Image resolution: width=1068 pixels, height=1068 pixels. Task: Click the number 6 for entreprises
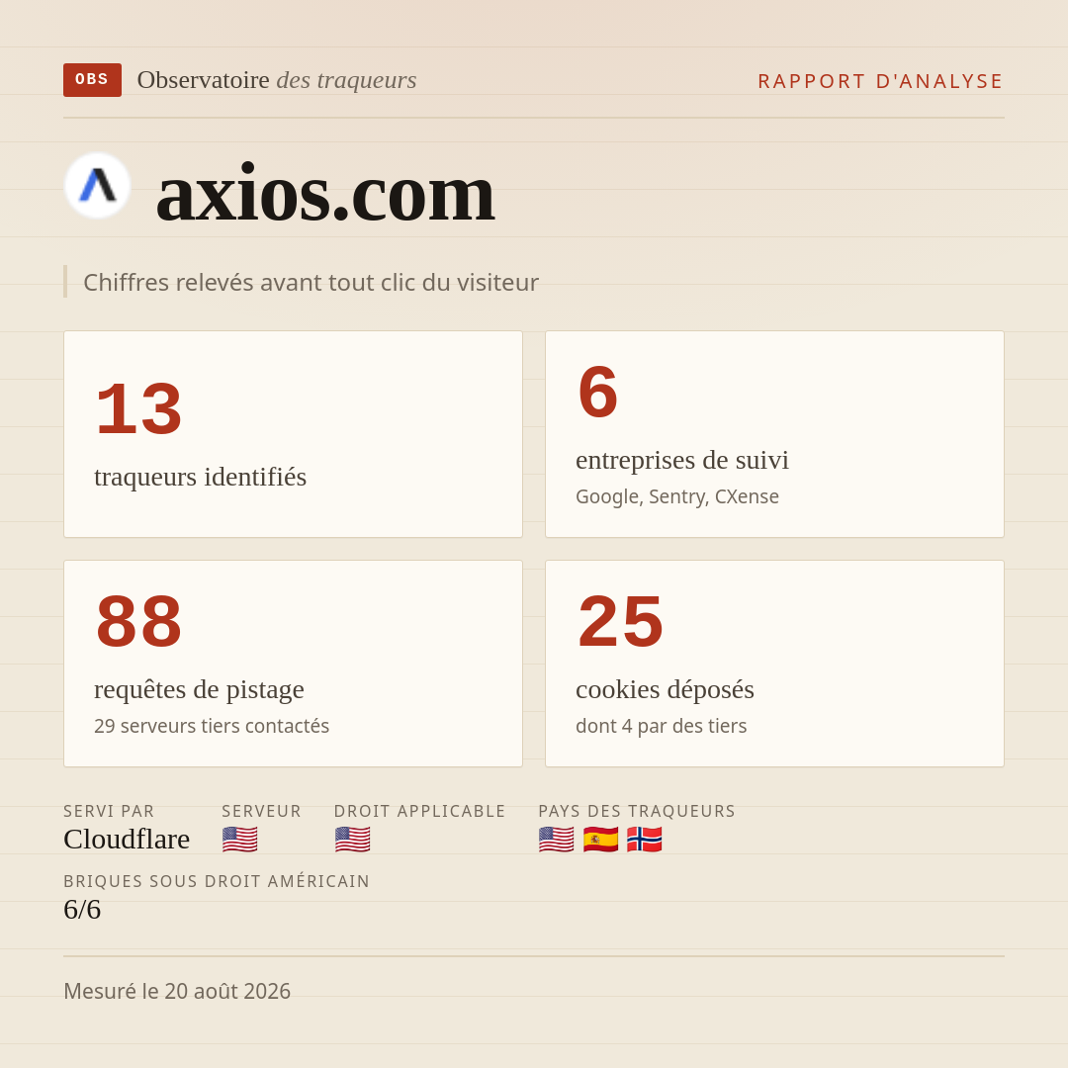tap(597, 393)
